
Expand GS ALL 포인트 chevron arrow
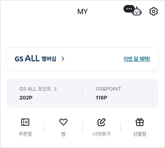(x=55, y=89)
